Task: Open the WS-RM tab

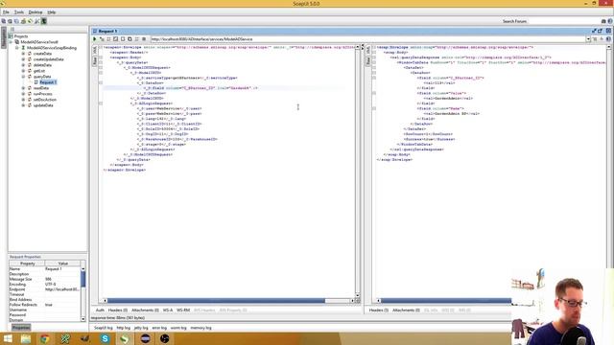Action: click(x=183, y=310)
